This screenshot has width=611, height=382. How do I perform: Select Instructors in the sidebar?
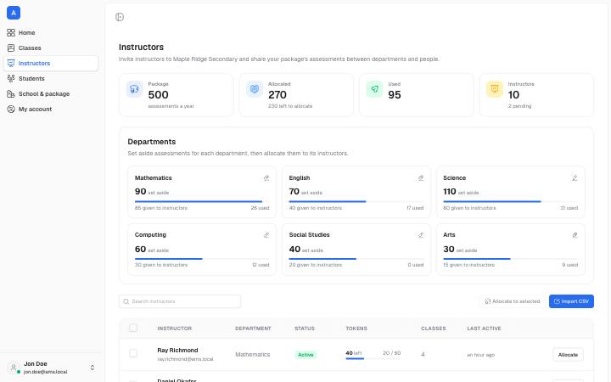pos(51,63)
